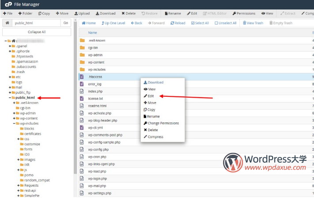The height and width of the screenshot is (198, 314).
Task: Choose Edit from the context menu
Action: [x=151, y=96]
